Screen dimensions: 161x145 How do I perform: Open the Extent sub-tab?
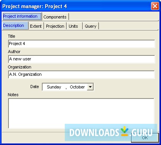[36, 26]
